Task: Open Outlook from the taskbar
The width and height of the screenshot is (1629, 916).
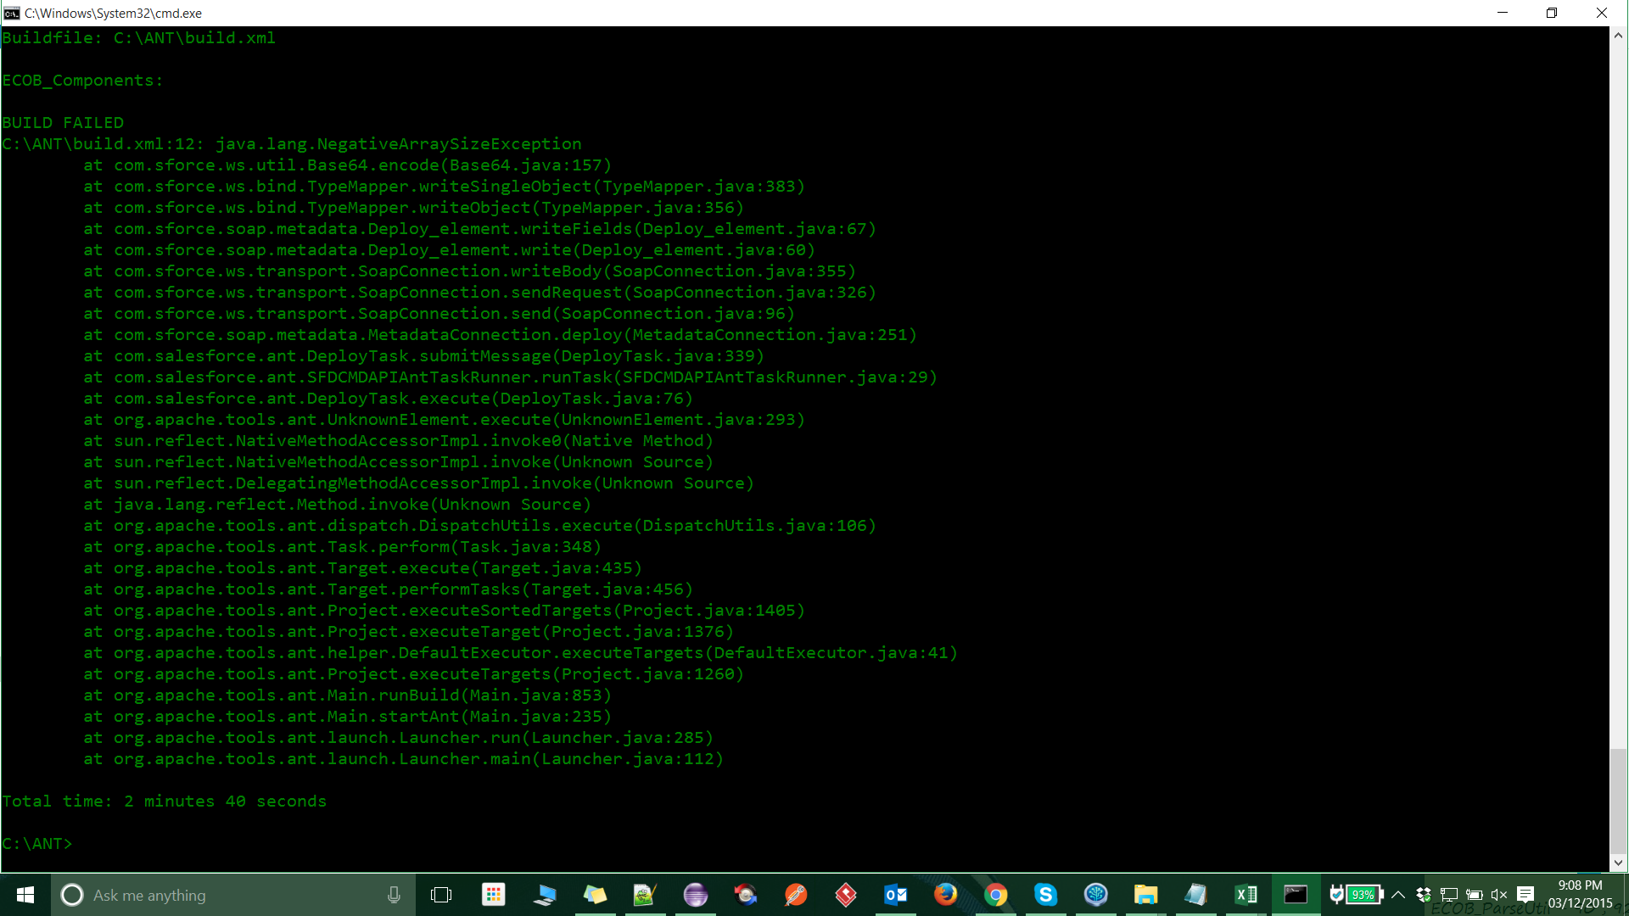Action: (x=895, y=895)
